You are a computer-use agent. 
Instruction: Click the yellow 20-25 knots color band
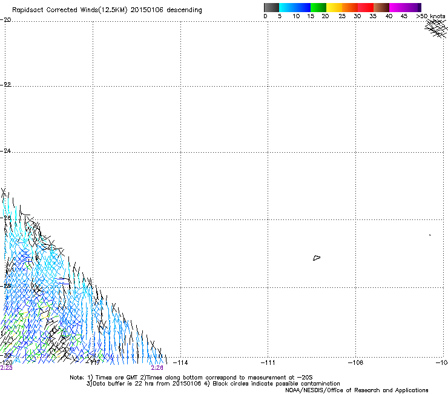coord(334,7)
